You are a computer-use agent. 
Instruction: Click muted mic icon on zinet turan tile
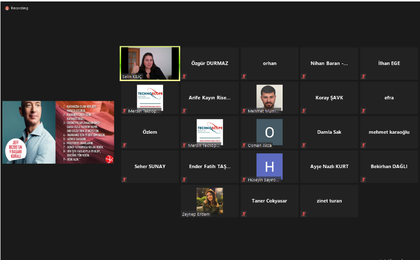point(304,214)
